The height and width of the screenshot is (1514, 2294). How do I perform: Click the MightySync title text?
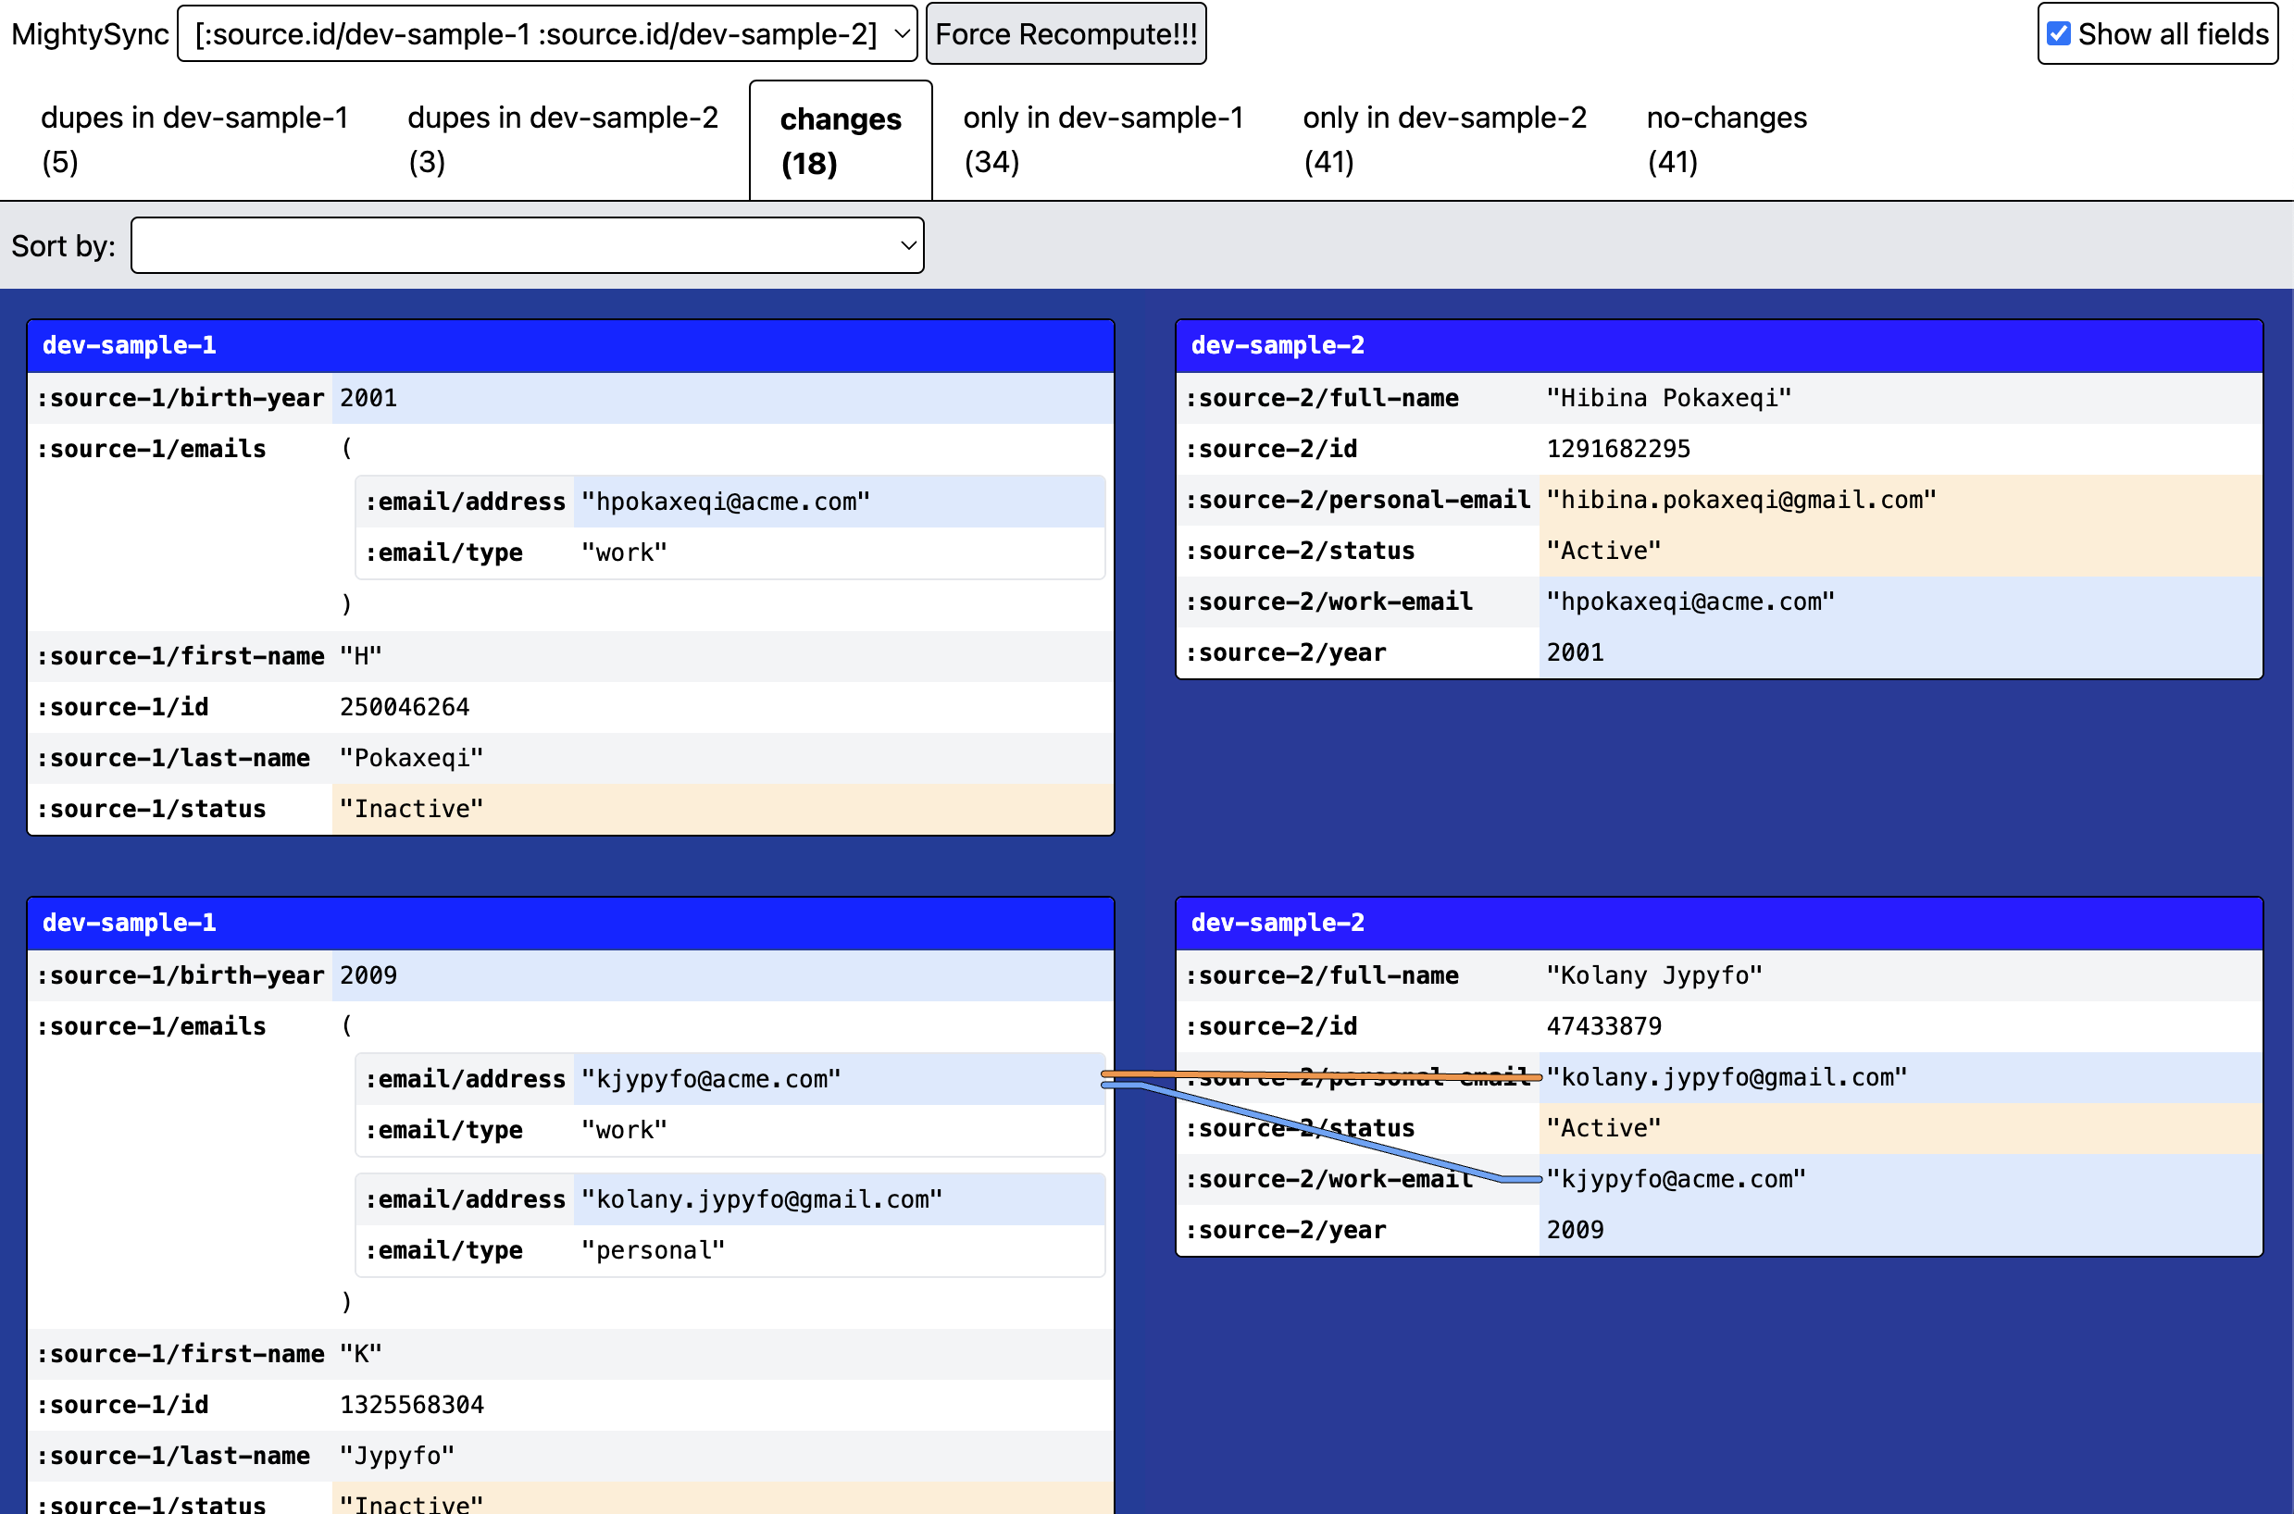(90, 34)
